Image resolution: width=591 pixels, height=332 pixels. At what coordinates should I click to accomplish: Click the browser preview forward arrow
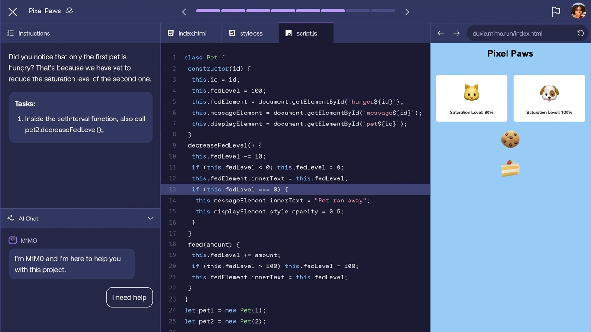pos(456,33)
